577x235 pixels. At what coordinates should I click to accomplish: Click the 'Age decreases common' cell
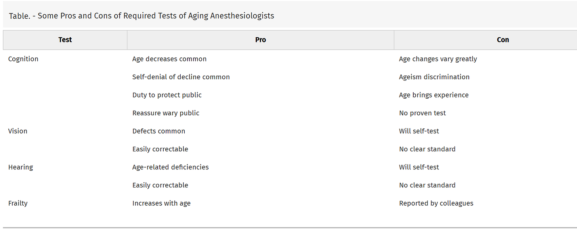169,59
